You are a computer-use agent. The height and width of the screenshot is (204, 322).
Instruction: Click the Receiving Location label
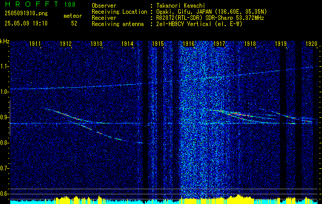click(x=119, y=12)
